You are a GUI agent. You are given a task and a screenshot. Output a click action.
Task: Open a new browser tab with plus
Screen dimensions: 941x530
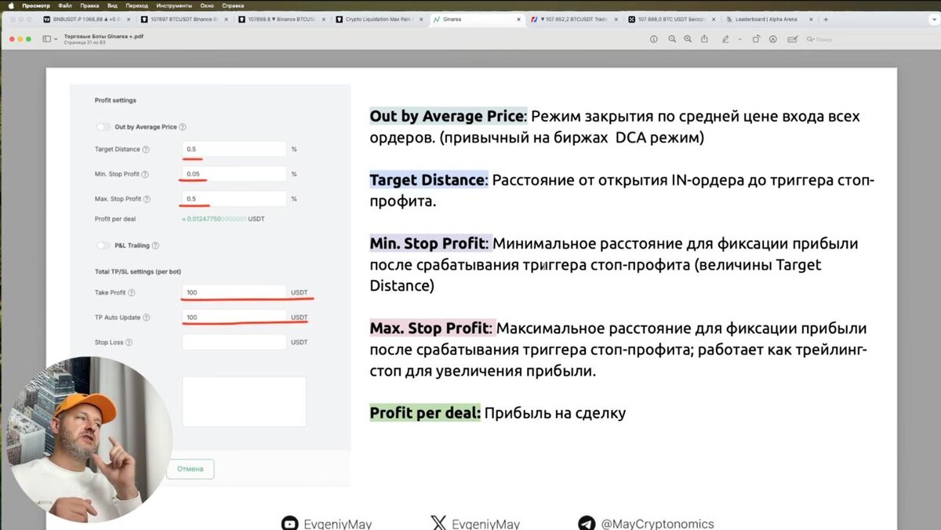click(826, 19)
